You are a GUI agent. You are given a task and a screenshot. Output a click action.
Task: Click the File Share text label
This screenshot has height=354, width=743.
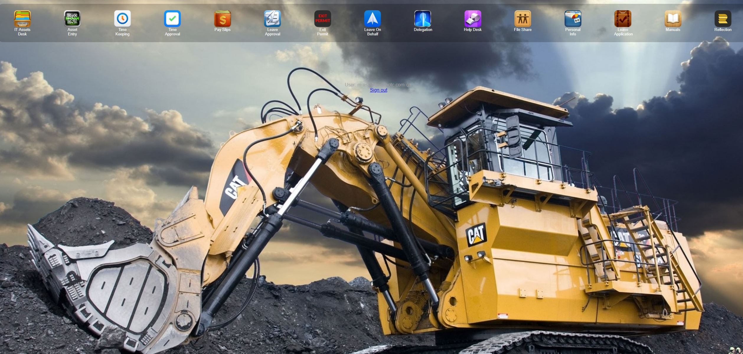tap(523, 30)
